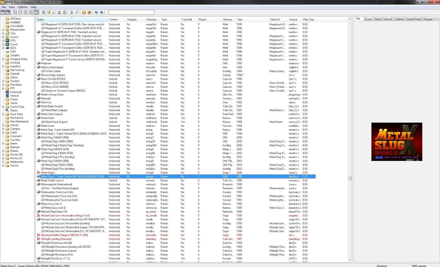This screenshot has height=267, width=440.
Task: Select Midnight Resistance (World) game row
Action: point(176,243)
